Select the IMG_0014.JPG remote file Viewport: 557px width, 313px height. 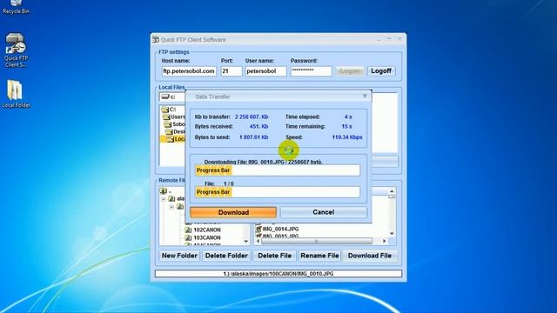pyautogui.click(x=277, y=230)
